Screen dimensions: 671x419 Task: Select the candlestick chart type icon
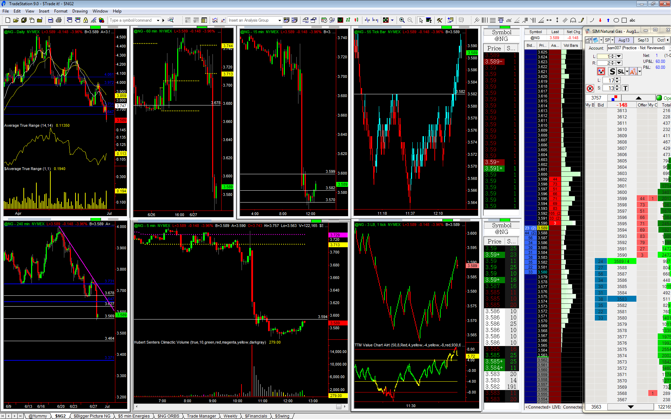[x=356, y=20]
